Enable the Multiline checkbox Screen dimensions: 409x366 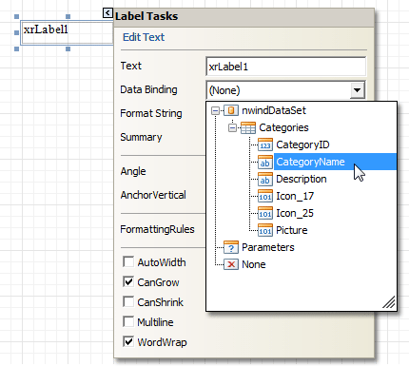(128, 322)
